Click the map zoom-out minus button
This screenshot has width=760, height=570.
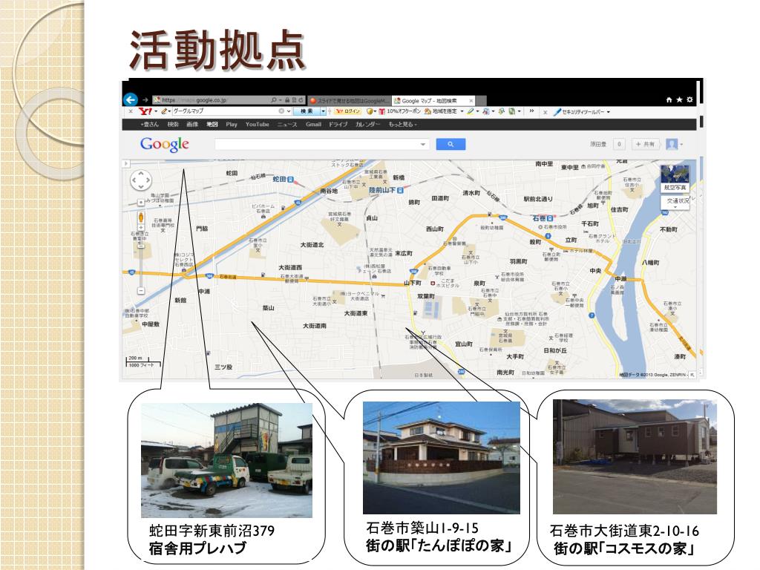[x=140, y=291]
